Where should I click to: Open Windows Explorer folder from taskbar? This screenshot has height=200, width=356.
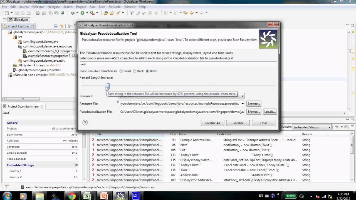tap(39, 196)
